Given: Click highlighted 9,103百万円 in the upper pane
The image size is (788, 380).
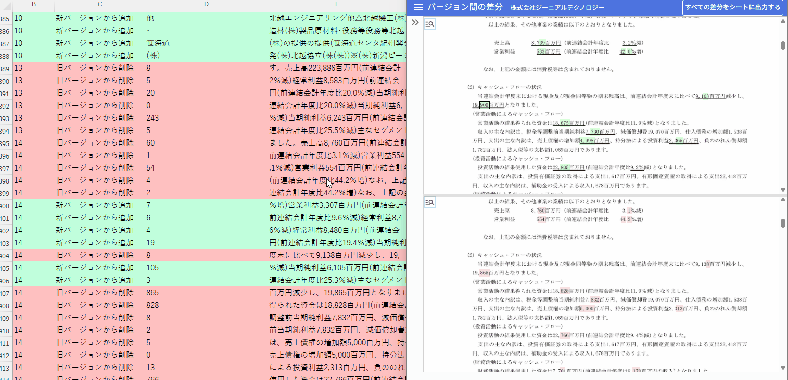Looking at the screenshot, I should pyautogui.click(x=710, y=96).
